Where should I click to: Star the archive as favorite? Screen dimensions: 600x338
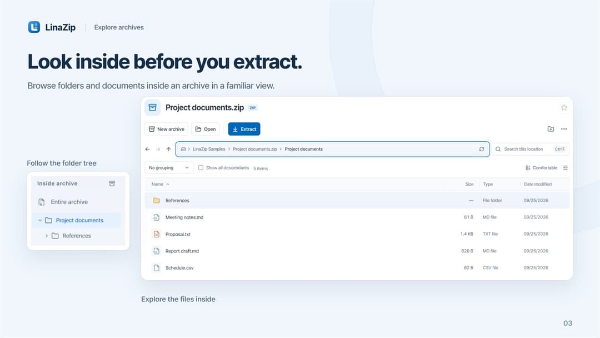pos(564,107)
